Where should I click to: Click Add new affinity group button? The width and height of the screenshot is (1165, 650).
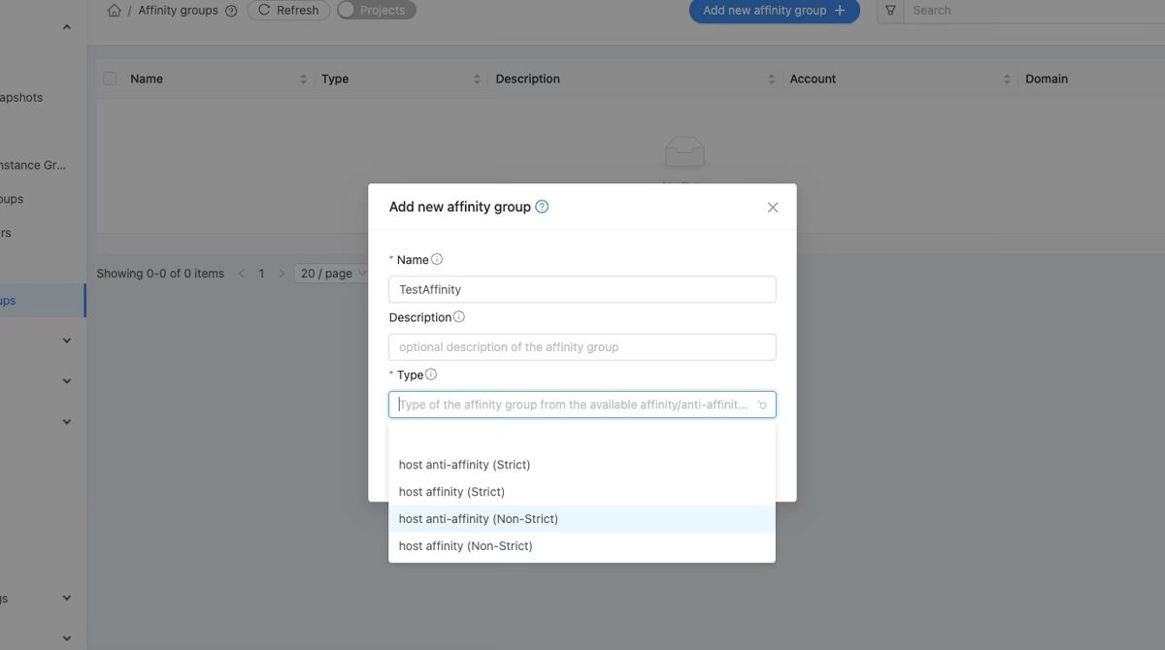(774, 11)
